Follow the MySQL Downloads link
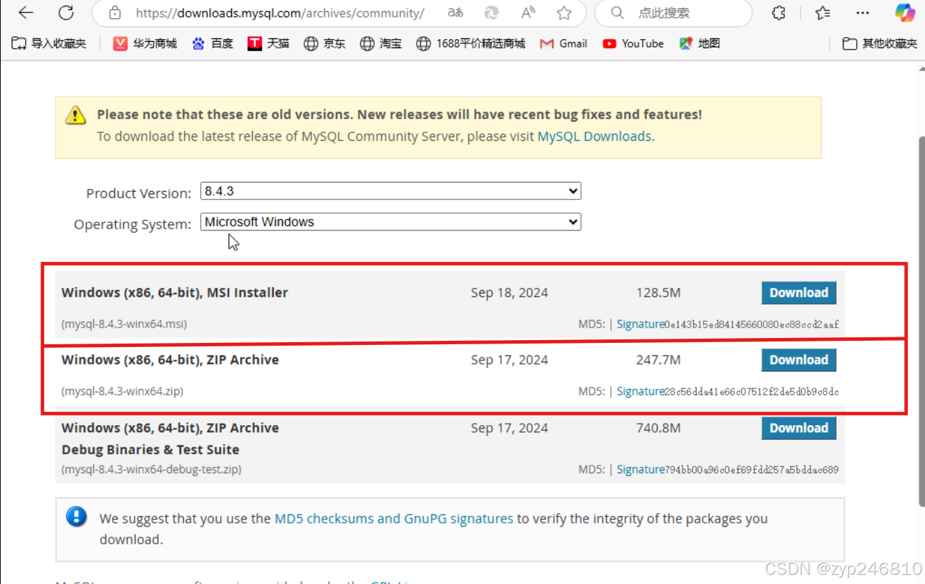 click(x=594, y=136)
